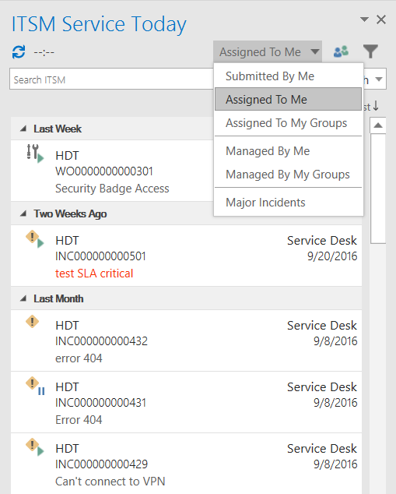The image size is (396, 494).
Task: Select Managed By My Groups entry
Action: (x=288, y=175)
